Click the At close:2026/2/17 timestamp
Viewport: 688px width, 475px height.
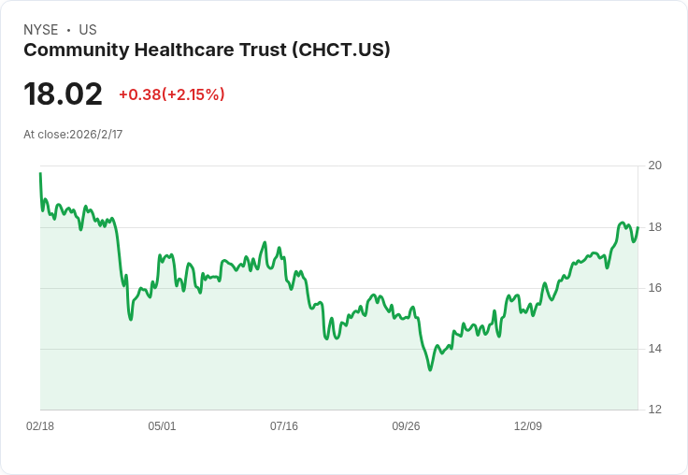click(73, 135)
